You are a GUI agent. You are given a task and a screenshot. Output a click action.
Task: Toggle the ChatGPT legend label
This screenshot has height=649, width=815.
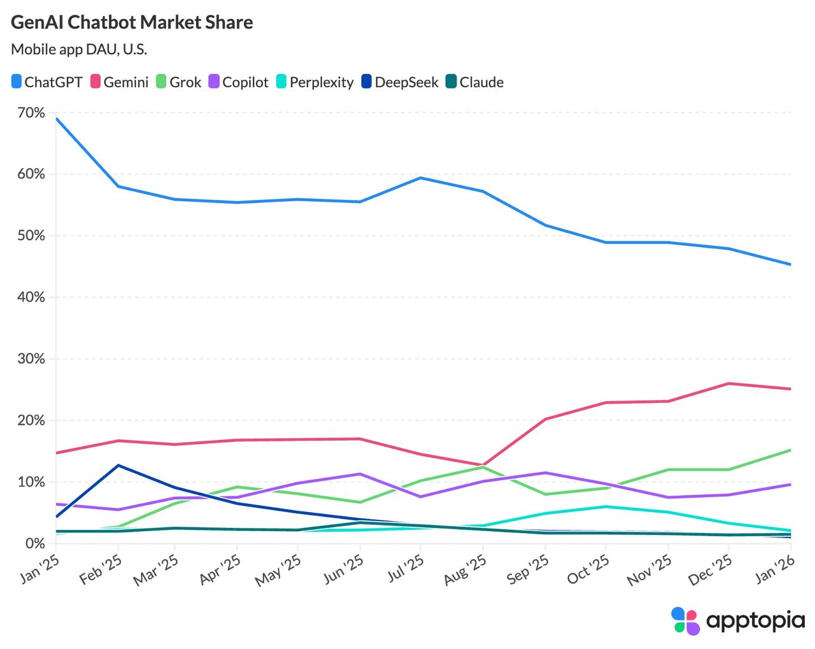[x=53, y=82]
